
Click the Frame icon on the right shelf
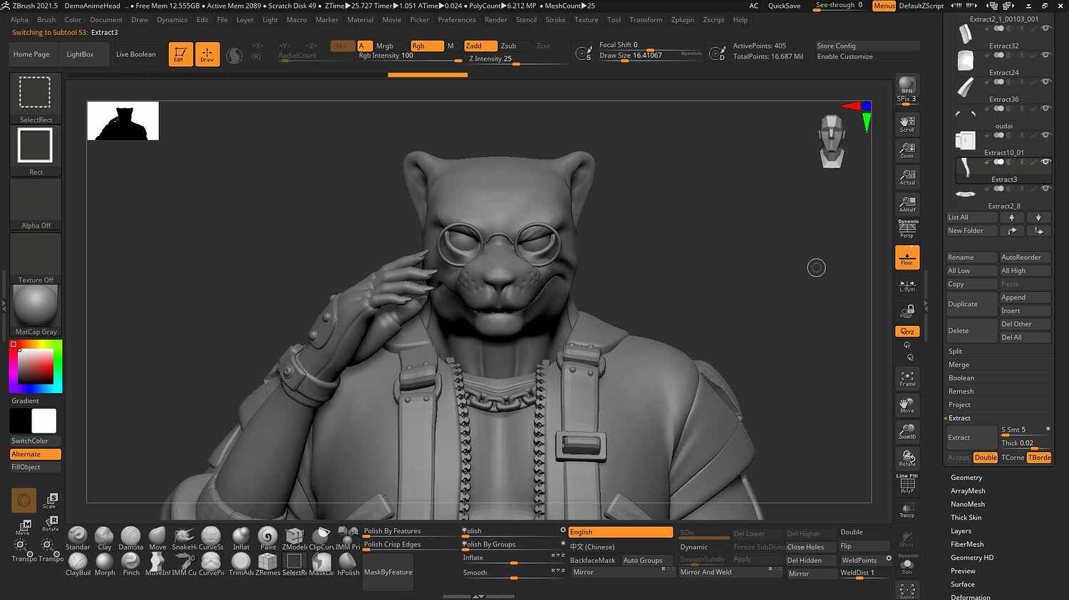click(x=907, y=378)
